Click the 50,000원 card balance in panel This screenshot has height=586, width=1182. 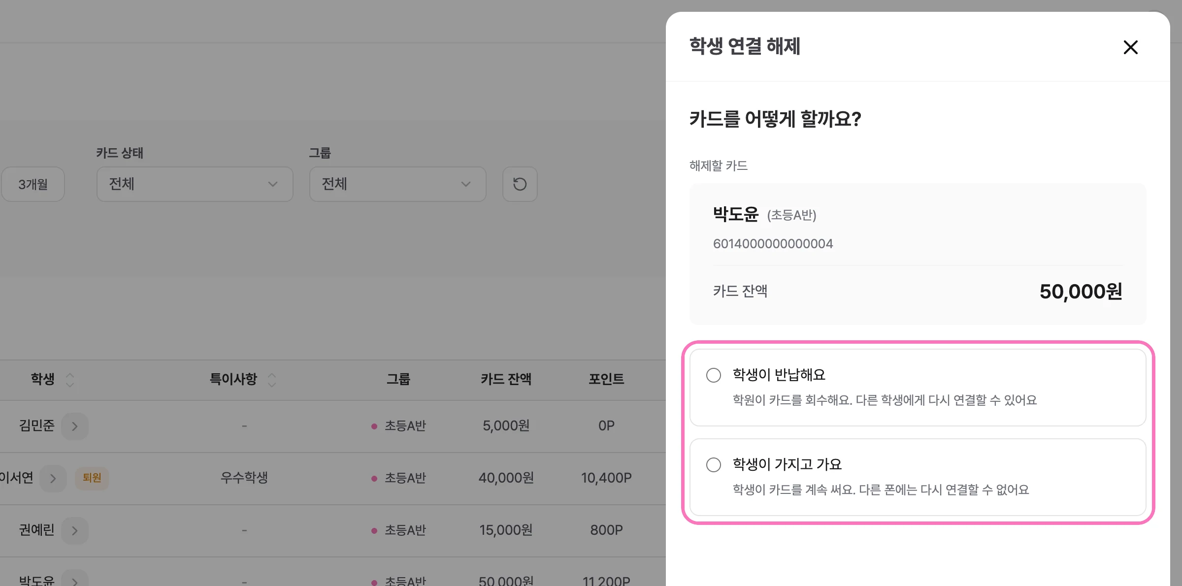[x=1081, y=292]
